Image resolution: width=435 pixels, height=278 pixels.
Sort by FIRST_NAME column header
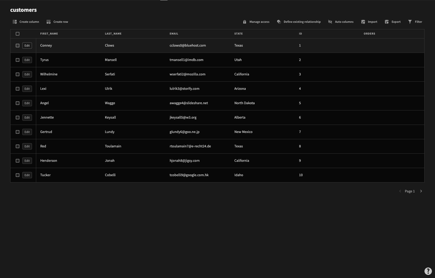tap(49, 34)
